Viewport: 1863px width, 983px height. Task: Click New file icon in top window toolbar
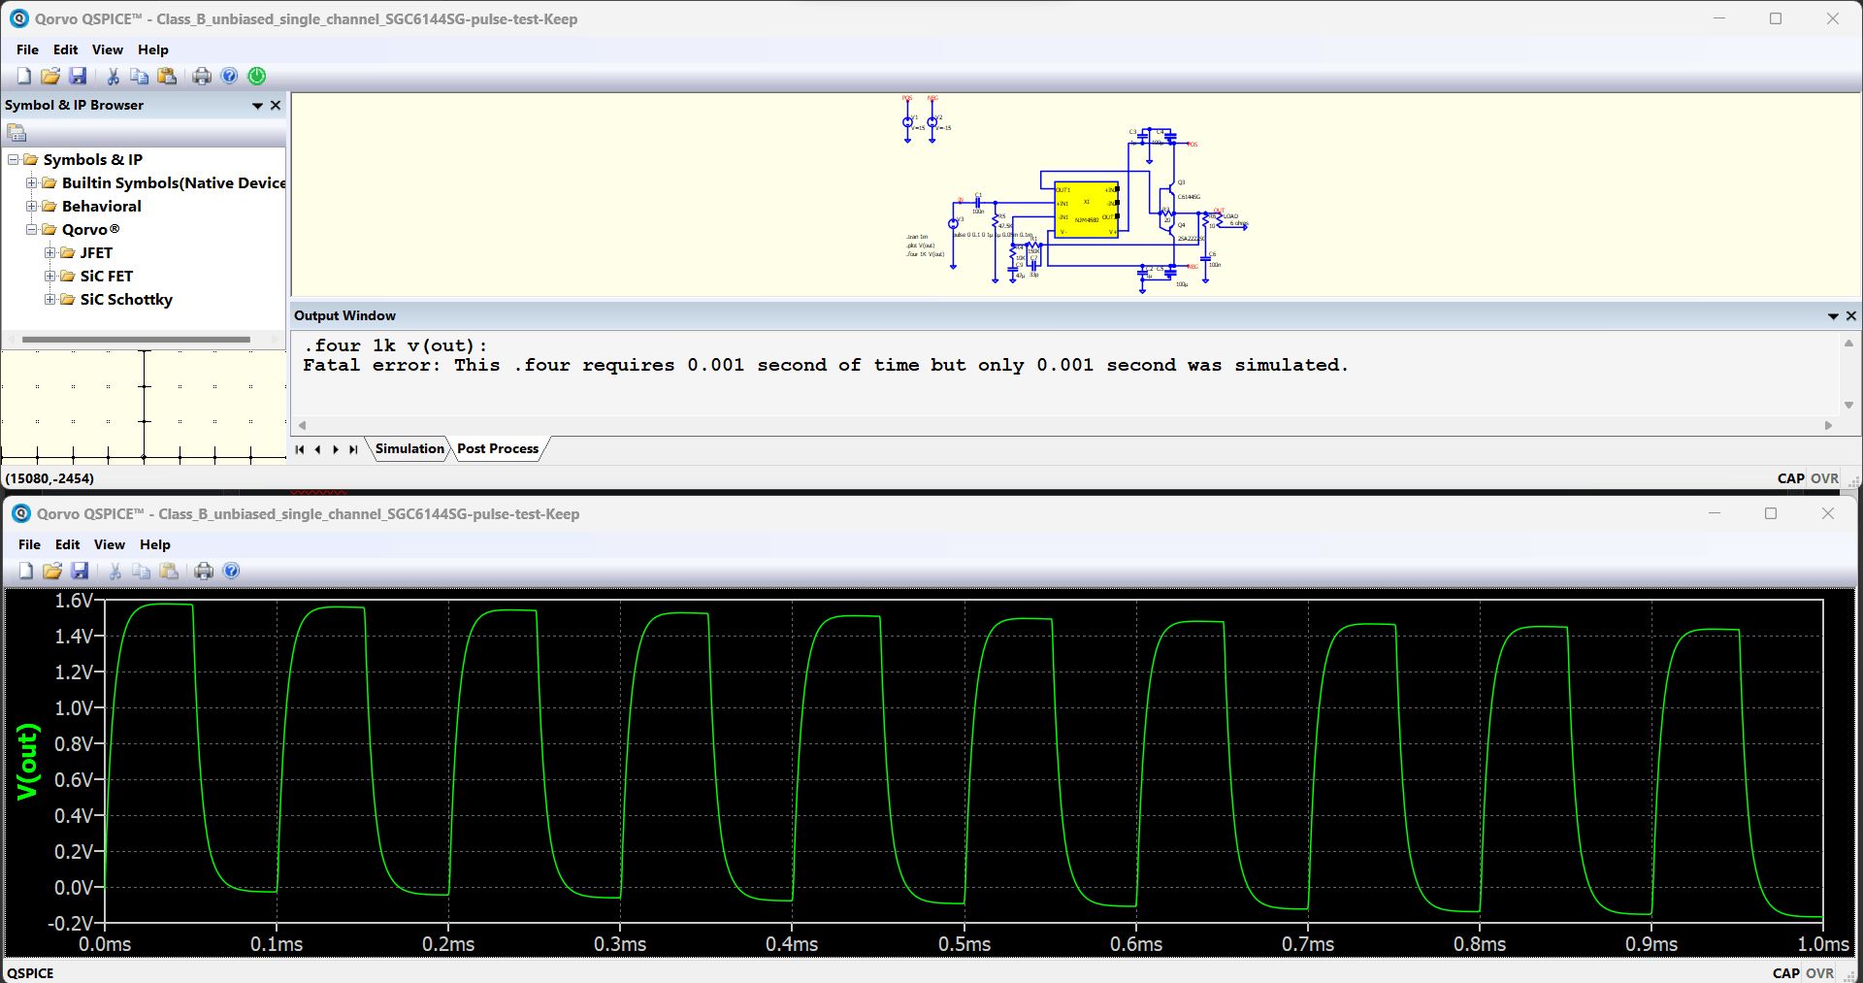[24, 76]
